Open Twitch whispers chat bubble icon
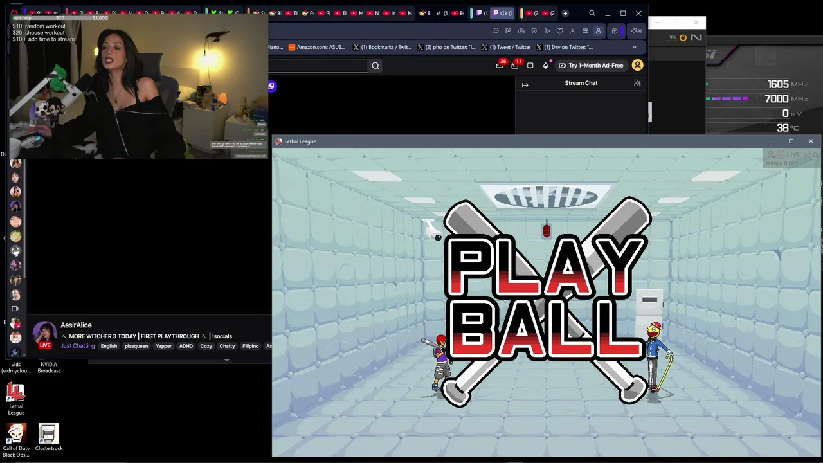 tap(530, 66)
